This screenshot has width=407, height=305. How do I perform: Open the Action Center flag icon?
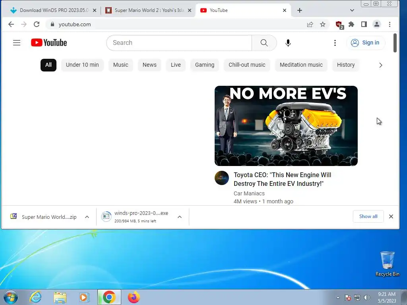click(x=348, y=297)
